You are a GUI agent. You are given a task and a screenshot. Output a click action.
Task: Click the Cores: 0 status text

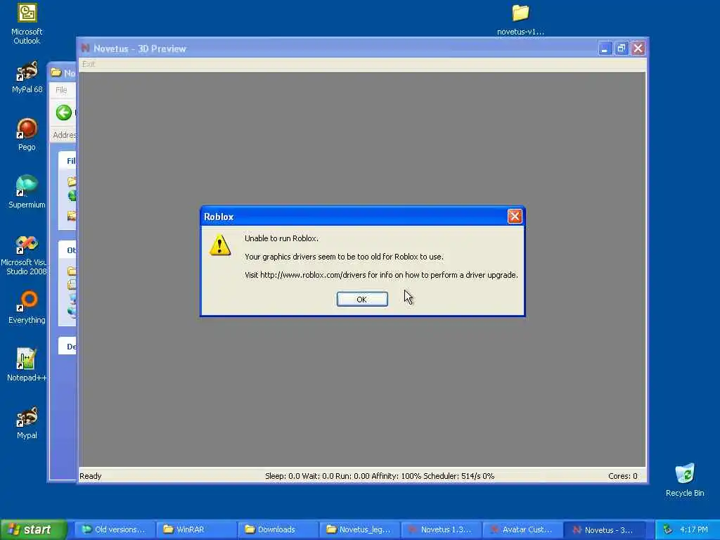[623, 476]
